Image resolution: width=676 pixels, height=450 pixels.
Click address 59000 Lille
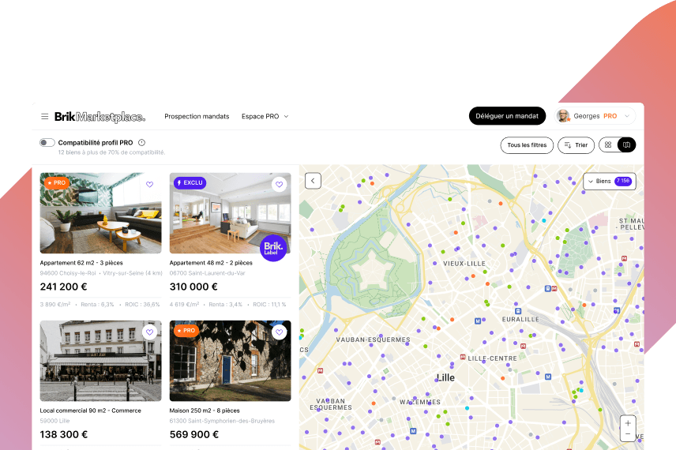pyautogui.click(x=54, y=421)
